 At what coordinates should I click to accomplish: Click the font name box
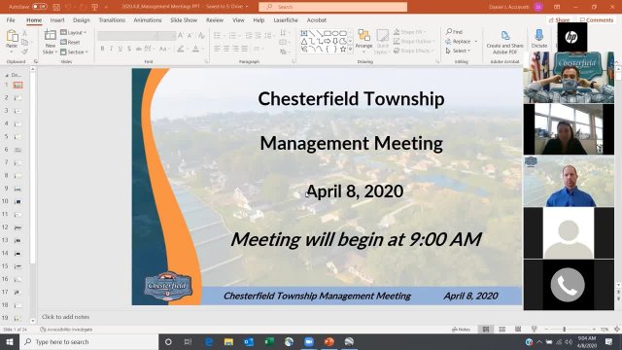[x=127, y=36]
